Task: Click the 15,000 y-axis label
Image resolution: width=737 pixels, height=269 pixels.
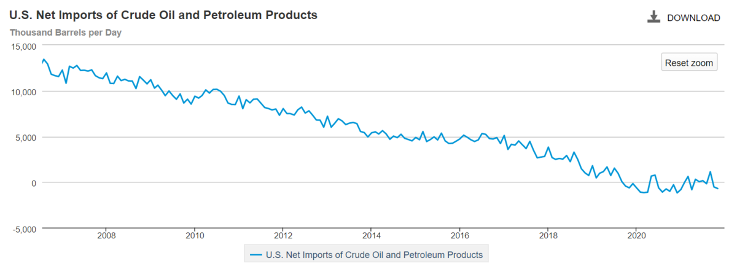Action: [25, 46]
